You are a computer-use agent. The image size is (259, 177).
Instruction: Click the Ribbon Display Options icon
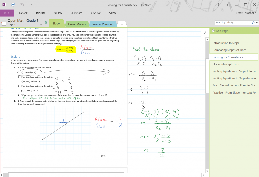pos(227,5)
